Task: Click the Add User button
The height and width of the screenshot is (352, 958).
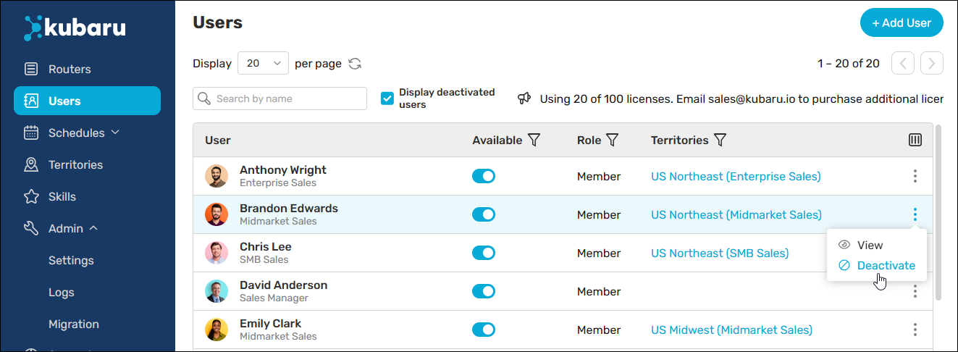Action: click(902, 22)
